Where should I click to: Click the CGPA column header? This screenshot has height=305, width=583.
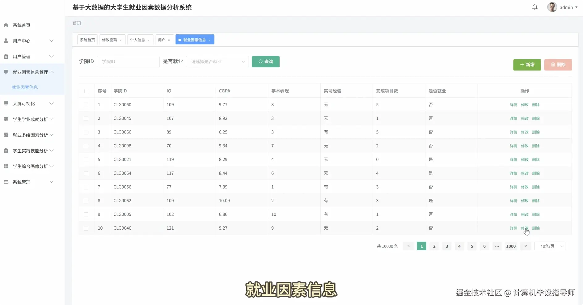tap(225, 91)
